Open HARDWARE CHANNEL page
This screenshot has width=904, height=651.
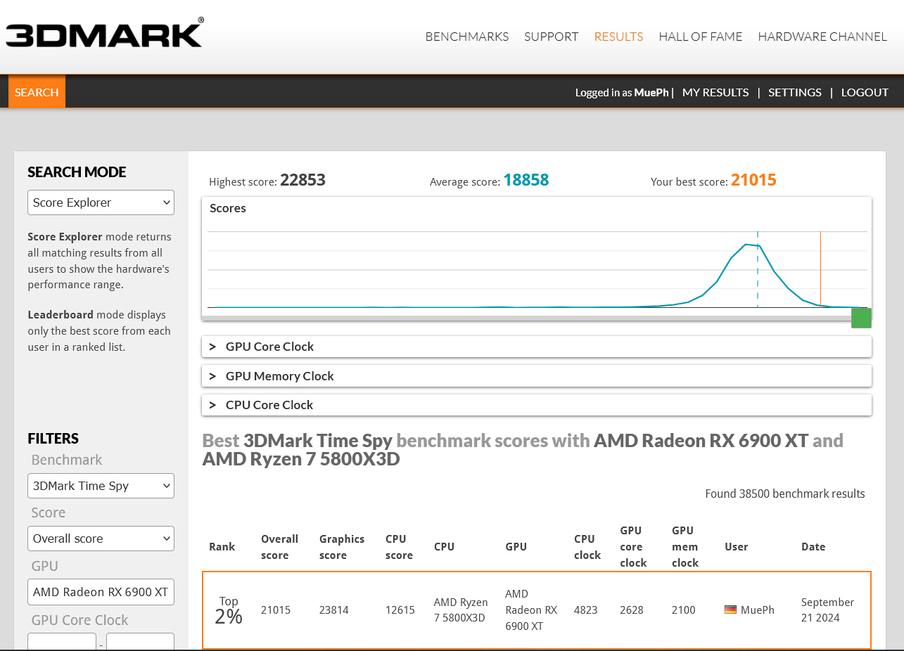pyautogui.click(x=822, y=37)
